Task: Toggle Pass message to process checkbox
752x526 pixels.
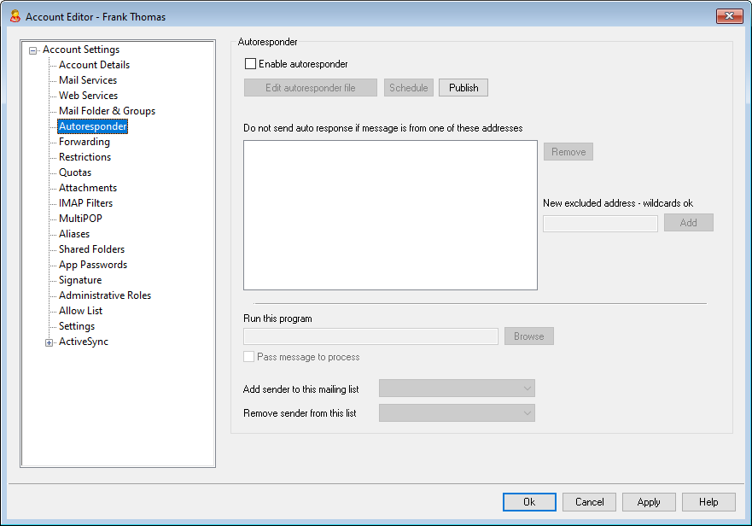Action: 250,357
